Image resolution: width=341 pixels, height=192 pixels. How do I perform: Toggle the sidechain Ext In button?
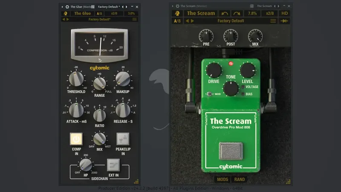pos(113,165)
